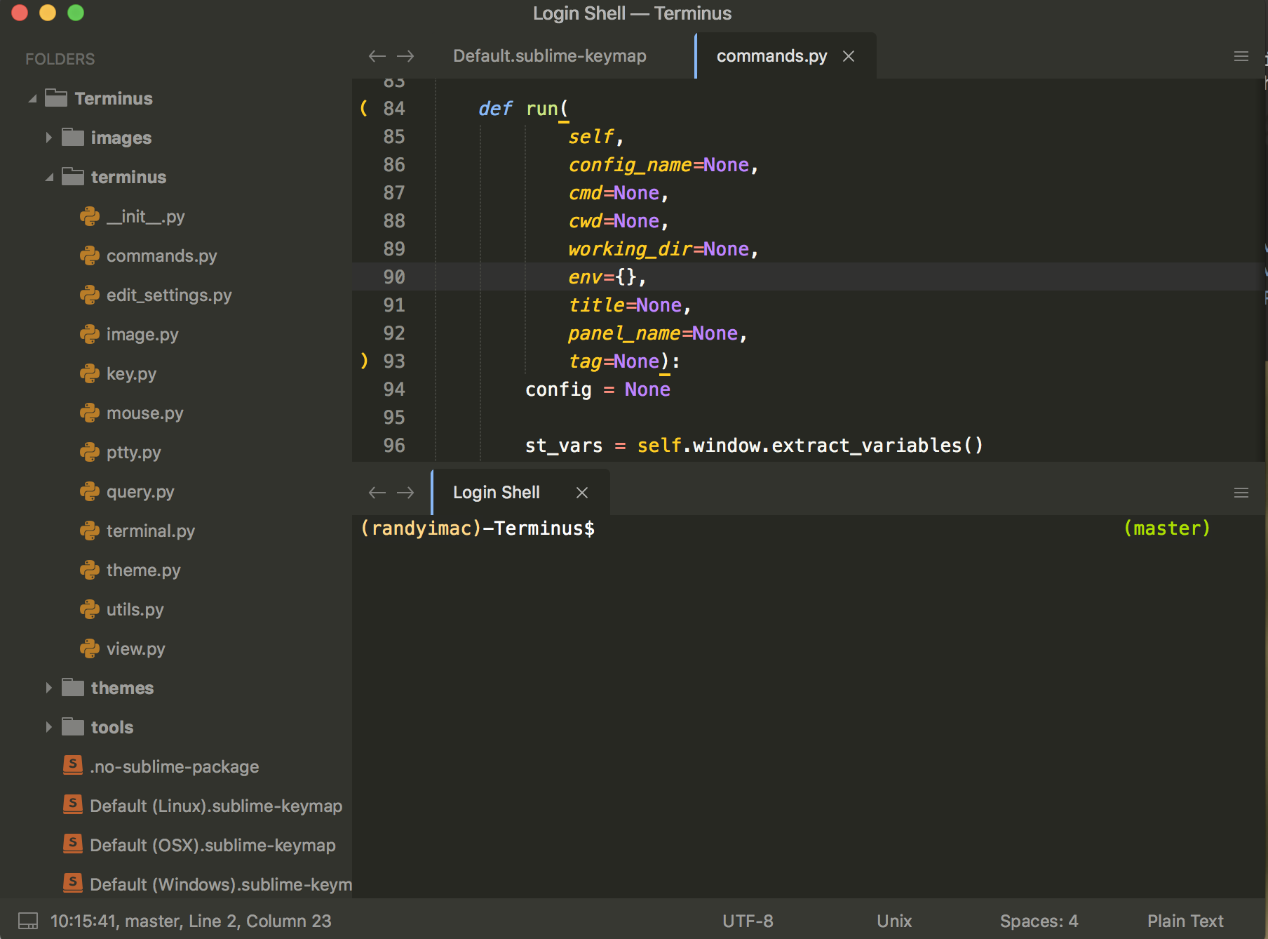Viewport: 1268px width, 939px height.
Task: Expand the themes folder
Action: [48, 688]
